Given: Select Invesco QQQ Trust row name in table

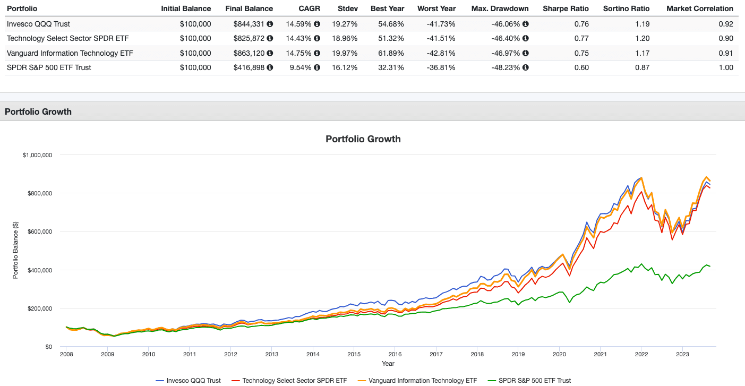Looking at the screenshot, I should (x=38, y=24).
